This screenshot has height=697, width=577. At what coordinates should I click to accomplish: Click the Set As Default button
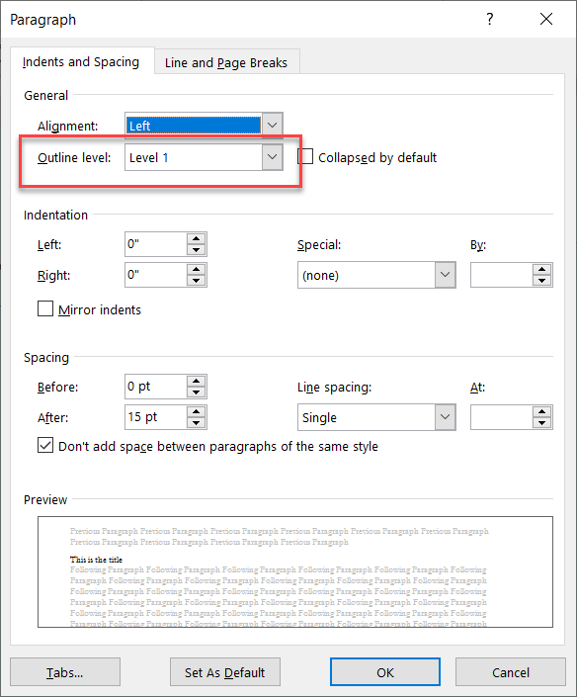pyautogui.click(x=224, y=672)
